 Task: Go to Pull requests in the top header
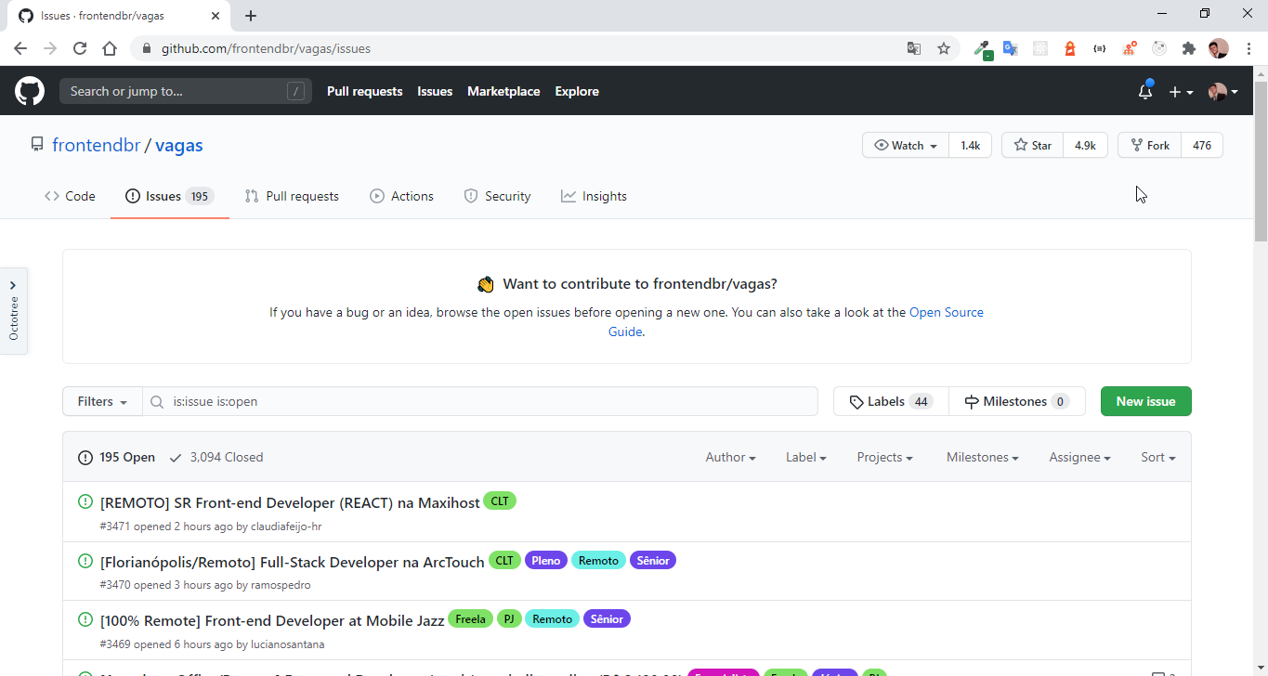pos(364,91)
